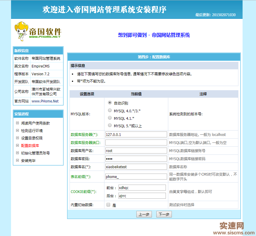Screen dimensions: 256x236
Task: Click the 想到即可做到 - 帝国网站管理系统 link
Action: 154,35
